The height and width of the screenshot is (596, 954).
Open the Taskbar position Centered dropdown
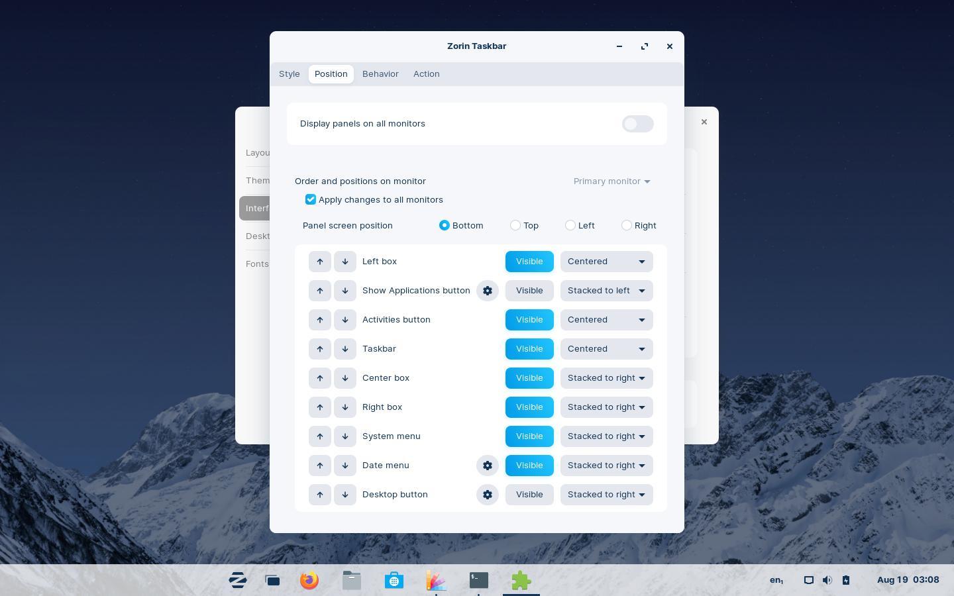pyautogui.click(x=606, y=349)
